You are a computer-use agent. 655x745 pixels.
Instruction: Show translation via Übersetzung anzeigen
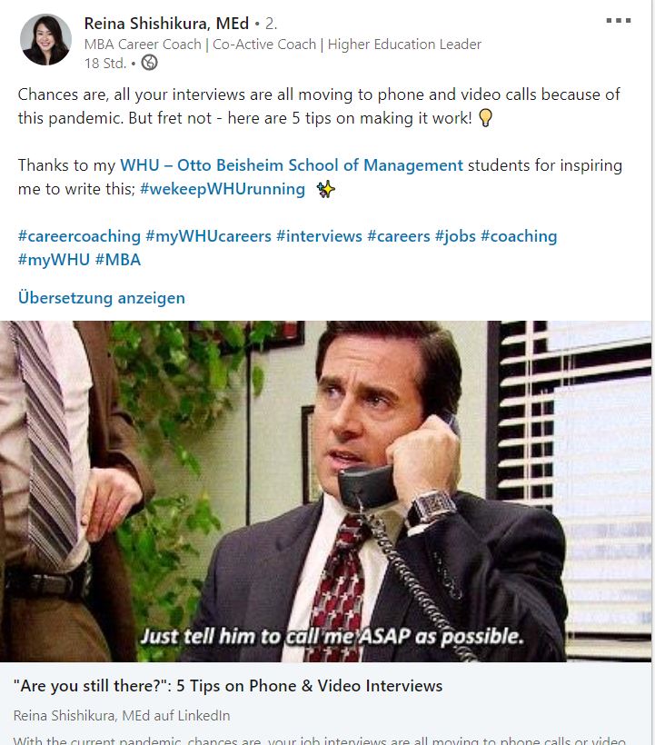tap(102, 298)
